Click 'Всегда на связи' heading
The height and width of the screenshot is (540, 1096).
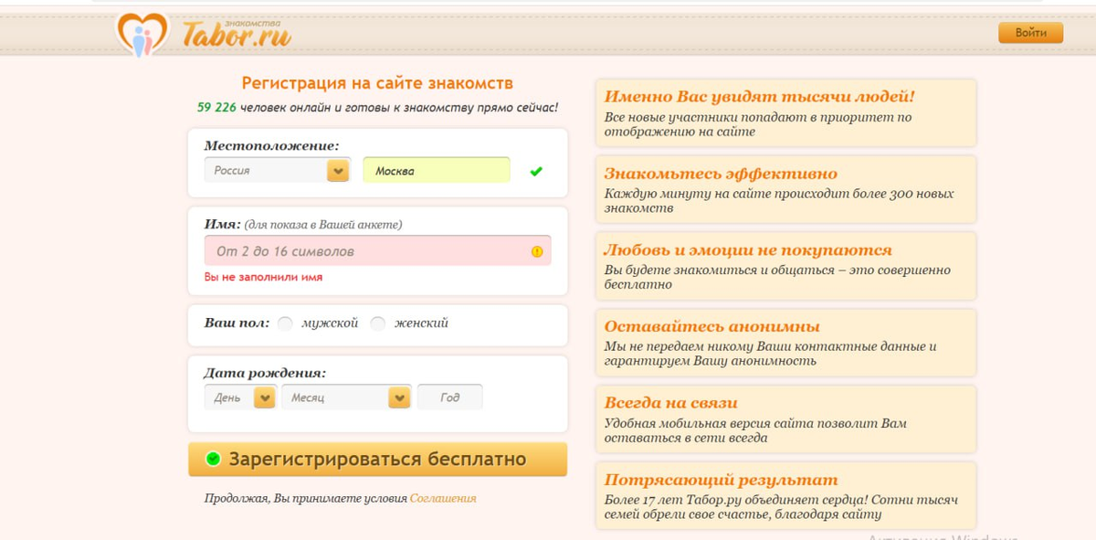(x=671, y=403)
